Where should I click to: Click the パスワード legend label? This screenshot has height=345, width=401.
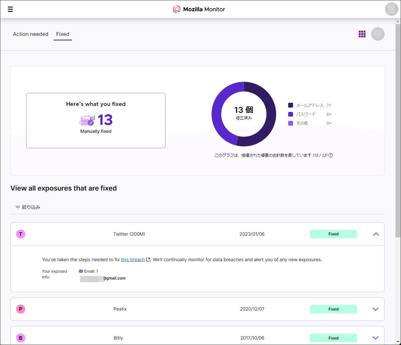click(306, 114)
